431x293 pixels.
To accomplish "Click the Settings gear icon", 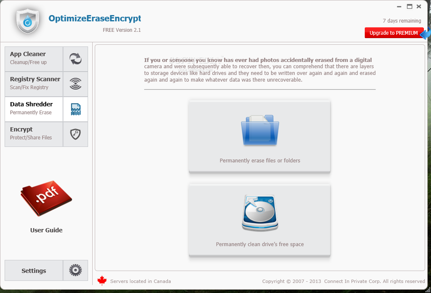I will tap(75, 270).
